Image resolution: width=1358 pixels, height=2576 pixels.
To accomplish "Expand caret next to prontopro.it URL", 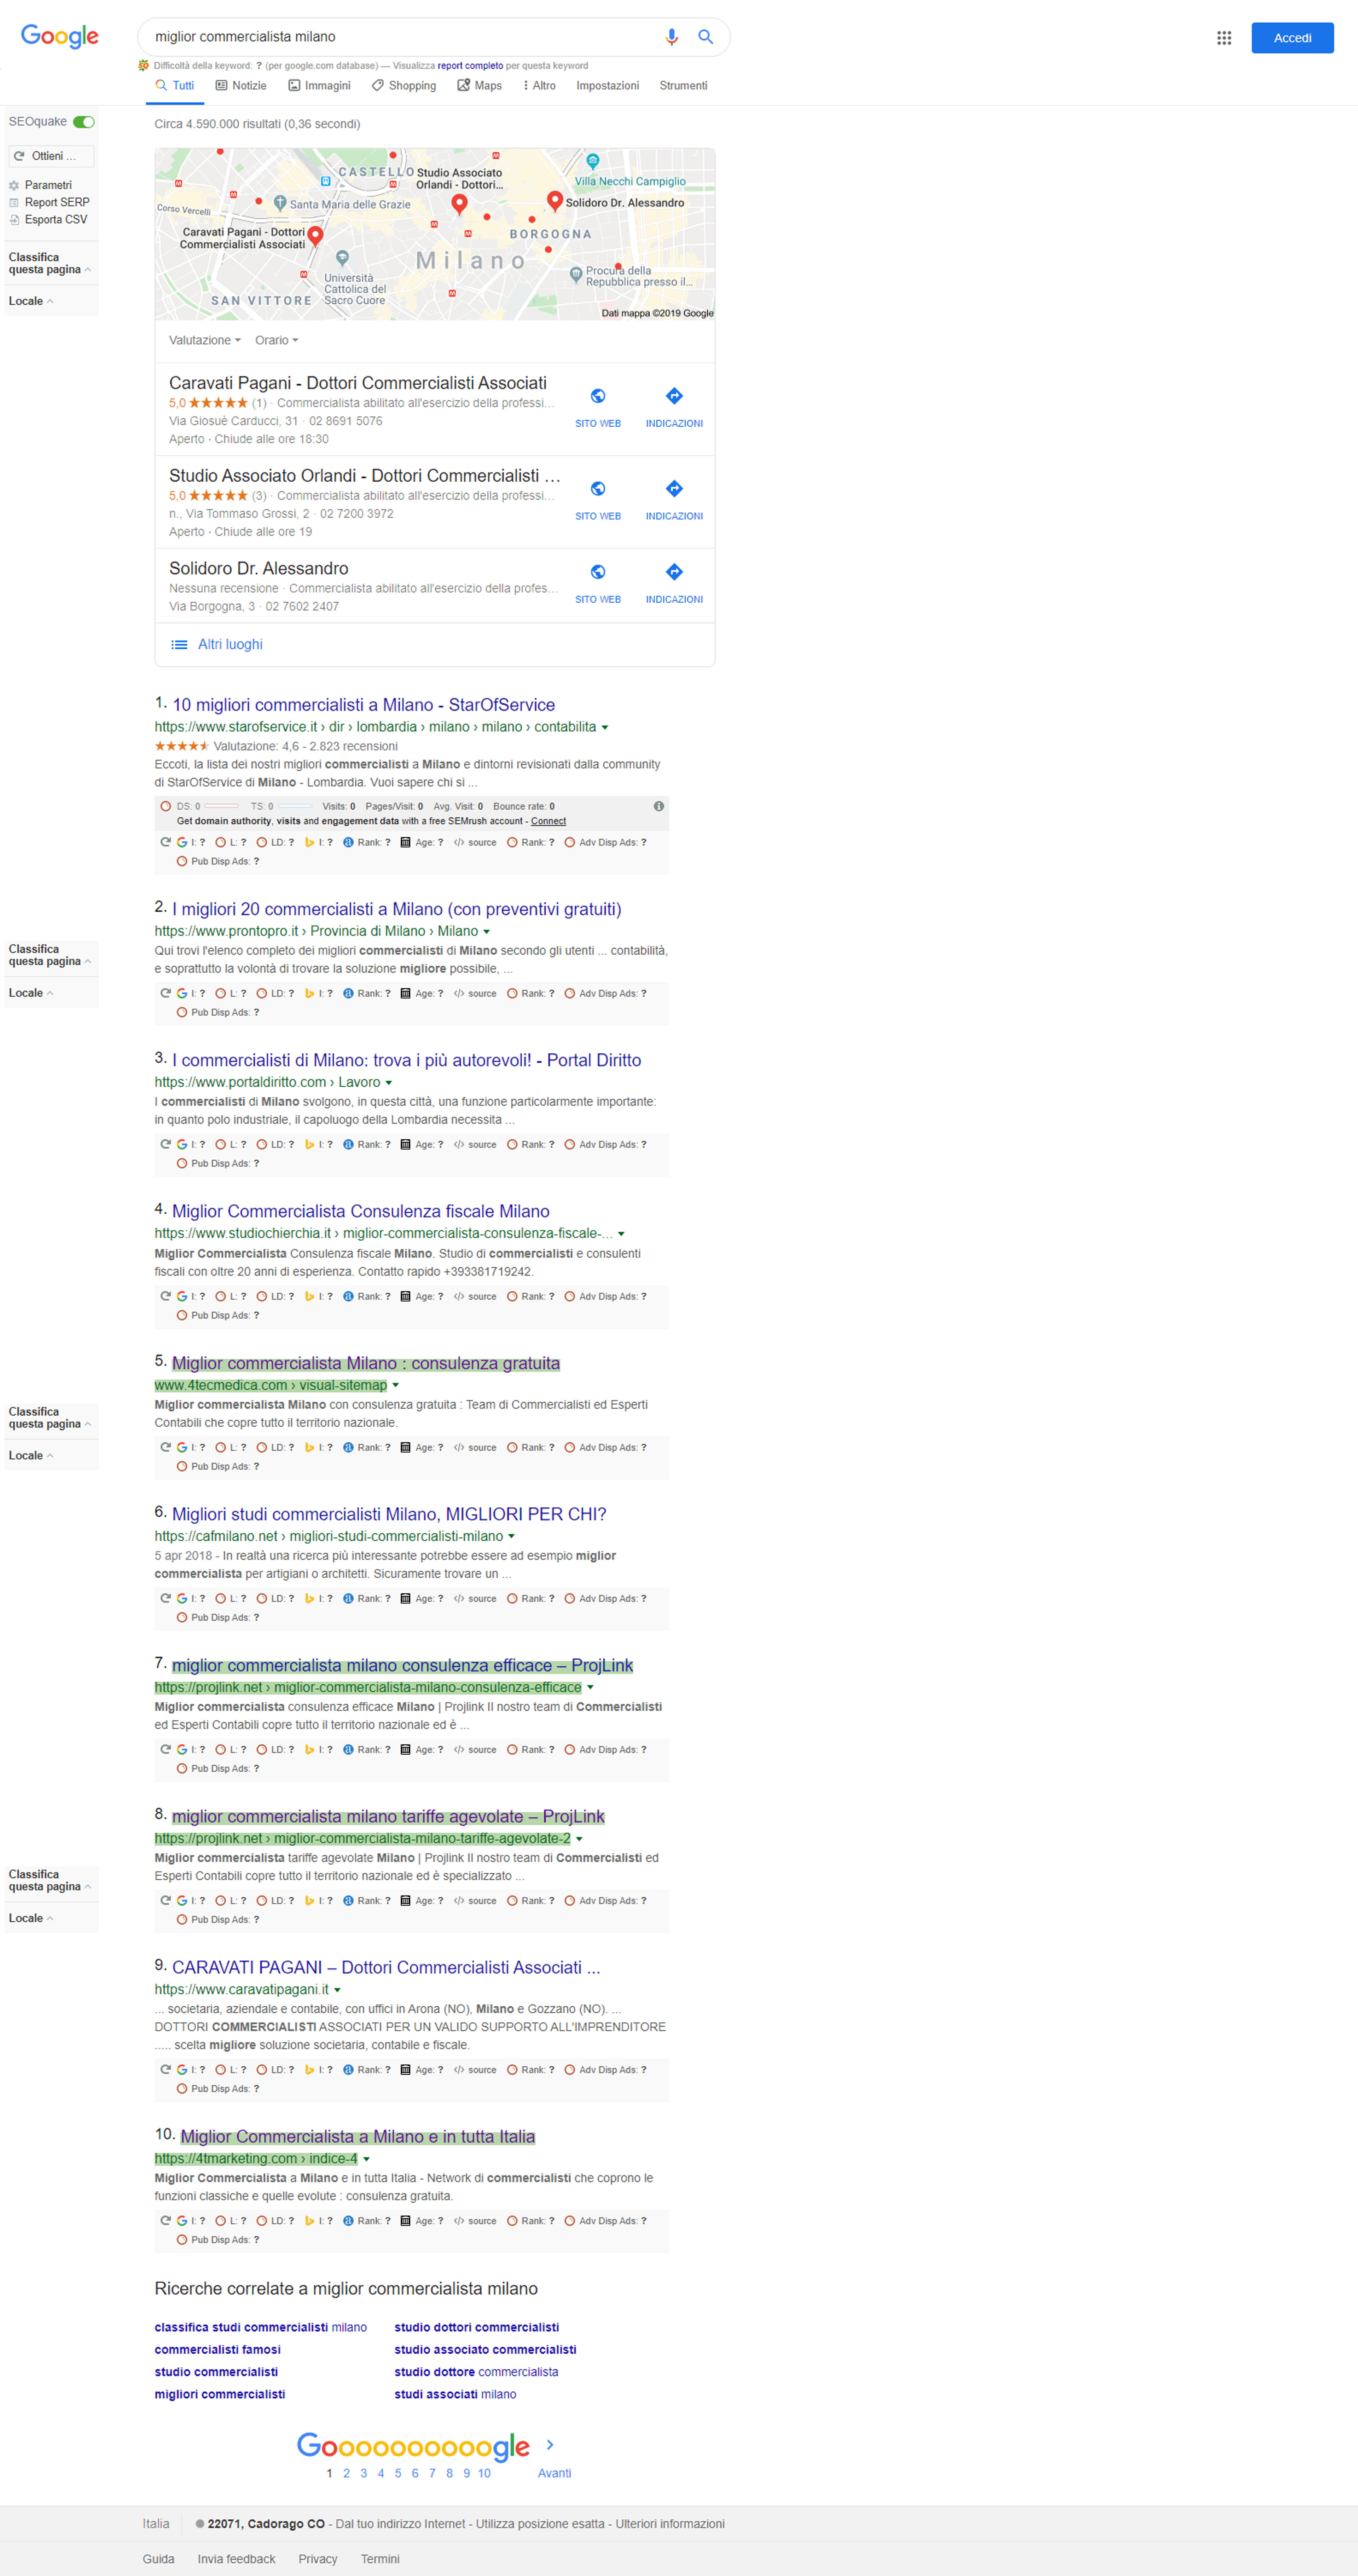I will 487,932.
